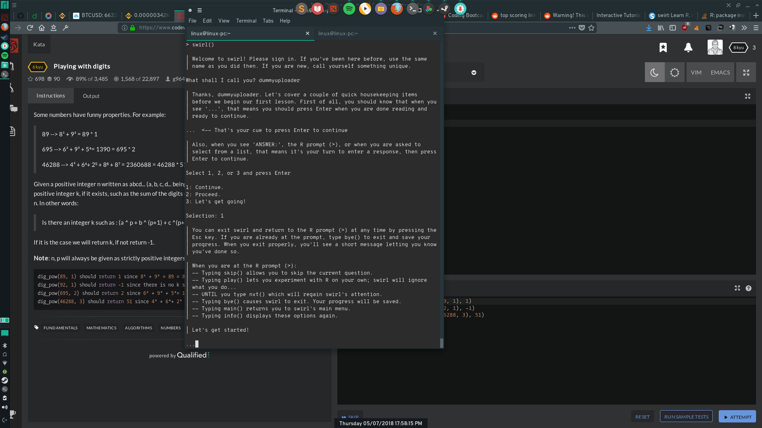Open the Spotify icon in the top dock
The height and width of the screenshot is (428, 762).
click(349, 9)
